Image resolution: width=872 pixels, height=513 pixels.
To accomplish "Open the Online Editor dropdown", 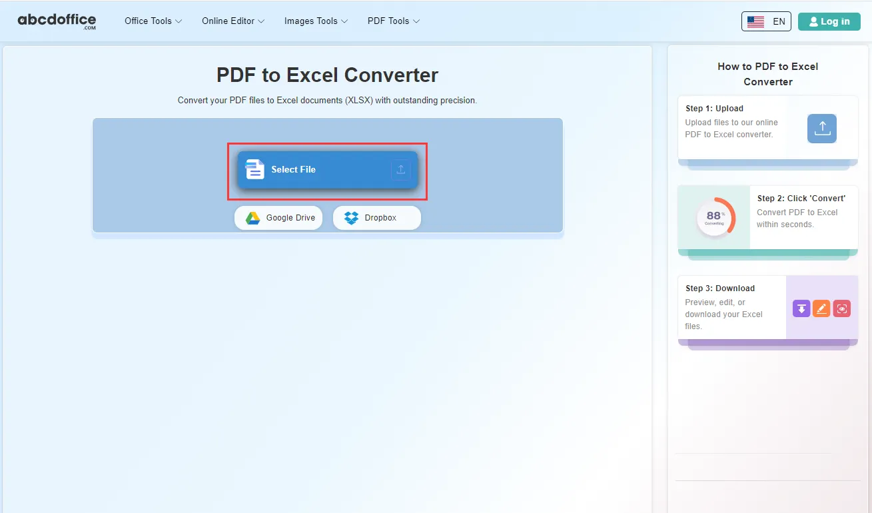I will tap(233, 21).
